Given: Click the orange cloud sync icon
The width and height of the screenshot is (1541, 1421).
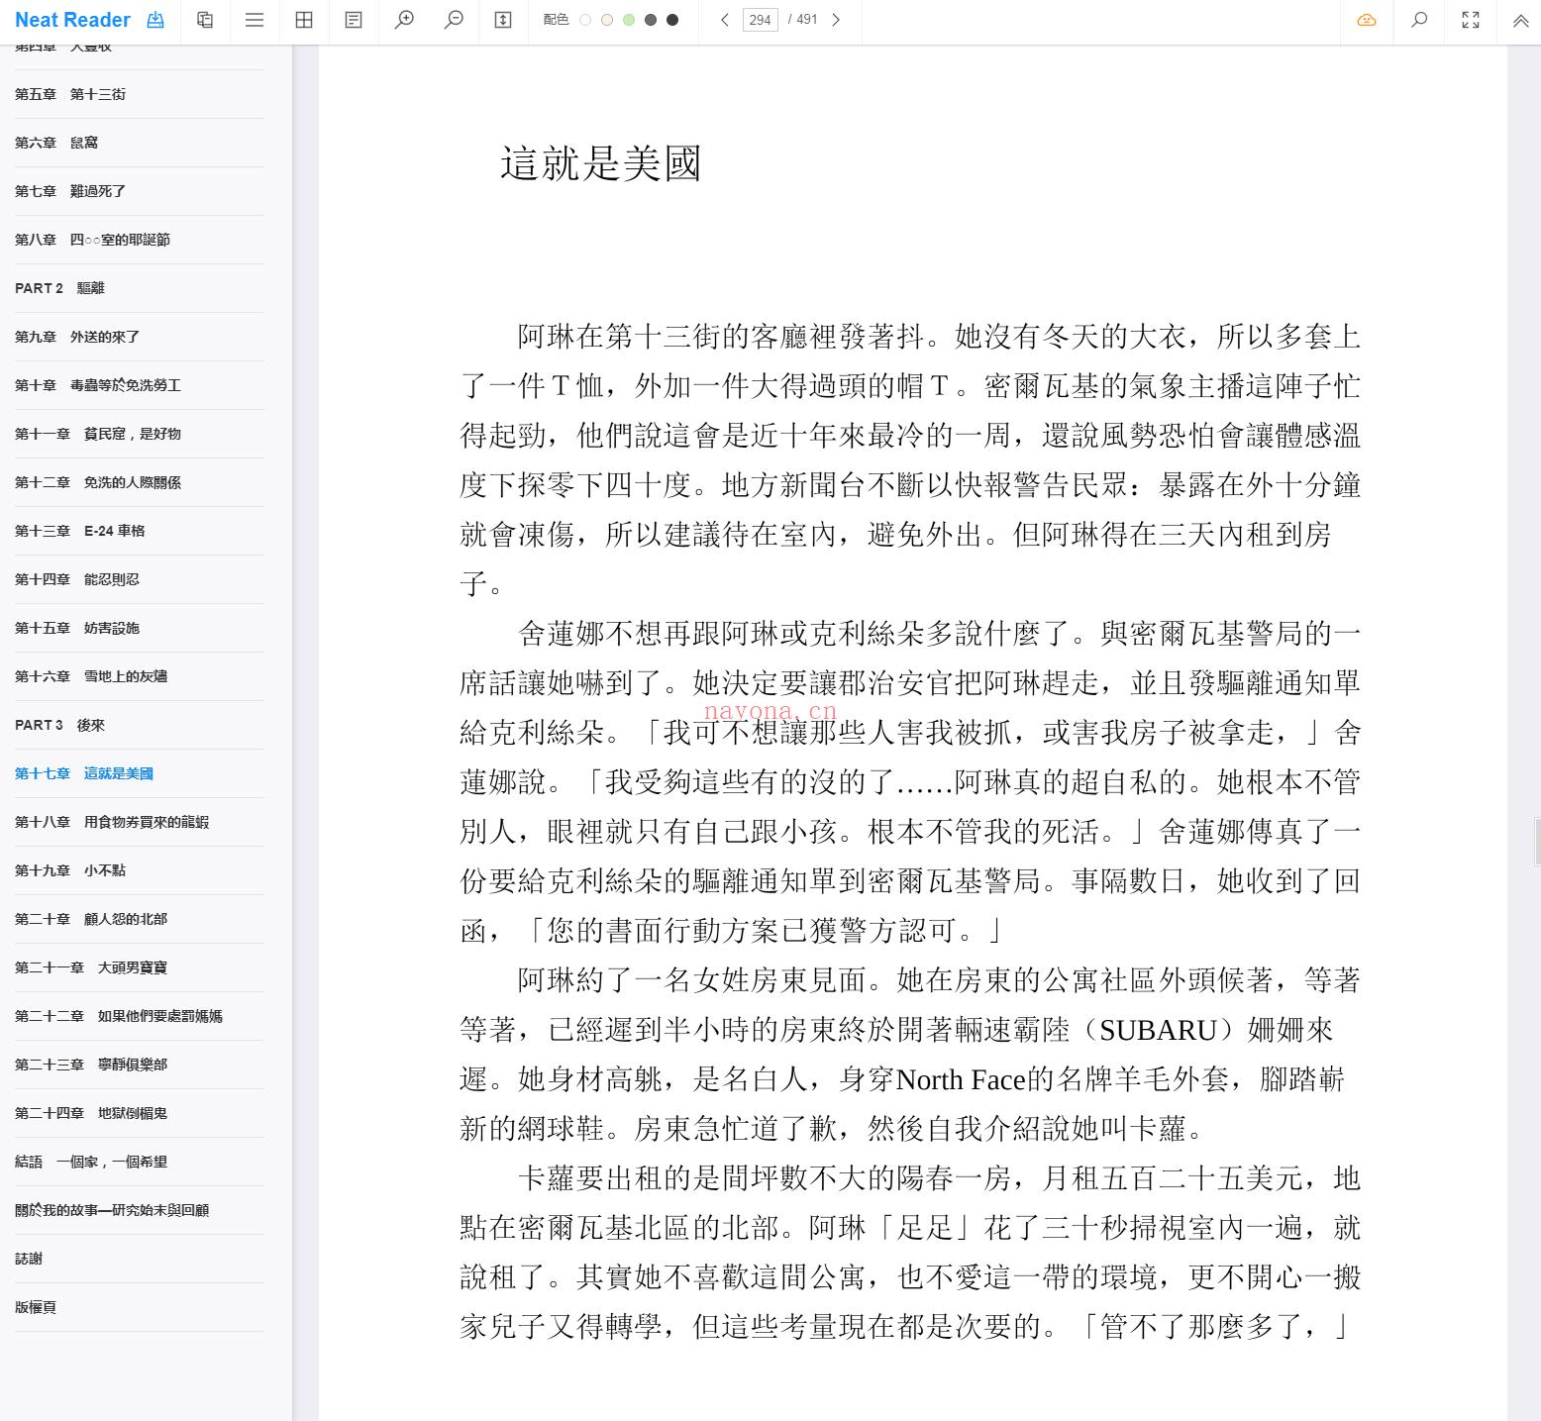Looking at the screenshot, I should coord(1367,20).
